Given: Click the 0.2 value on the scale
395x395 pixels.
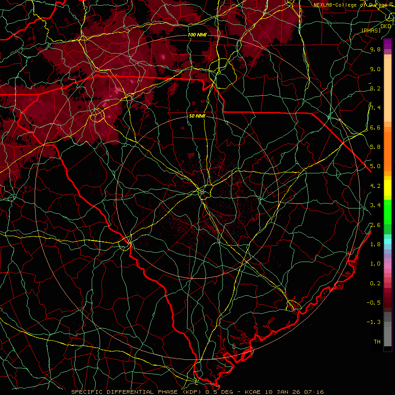Looking at the screenshot, I should pyautogui.click(x=375, y=284).
